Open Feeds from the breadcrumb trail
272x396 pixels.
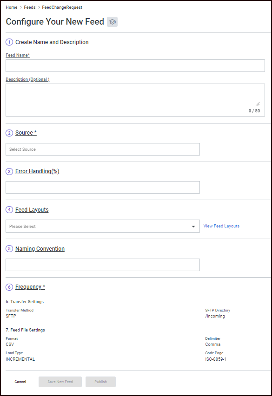coord(29,7)
